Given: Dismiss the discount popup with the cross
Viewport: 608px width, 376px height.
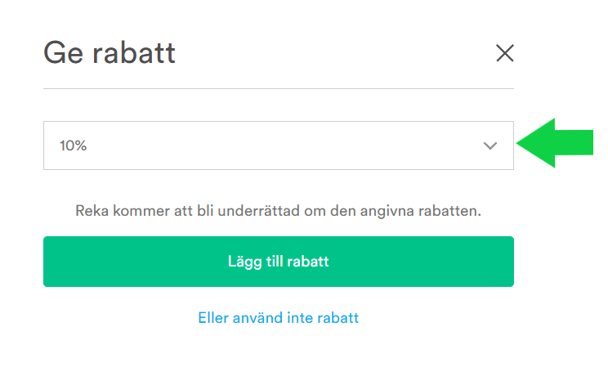Looking at the screenshot, I should pos(504,53).
